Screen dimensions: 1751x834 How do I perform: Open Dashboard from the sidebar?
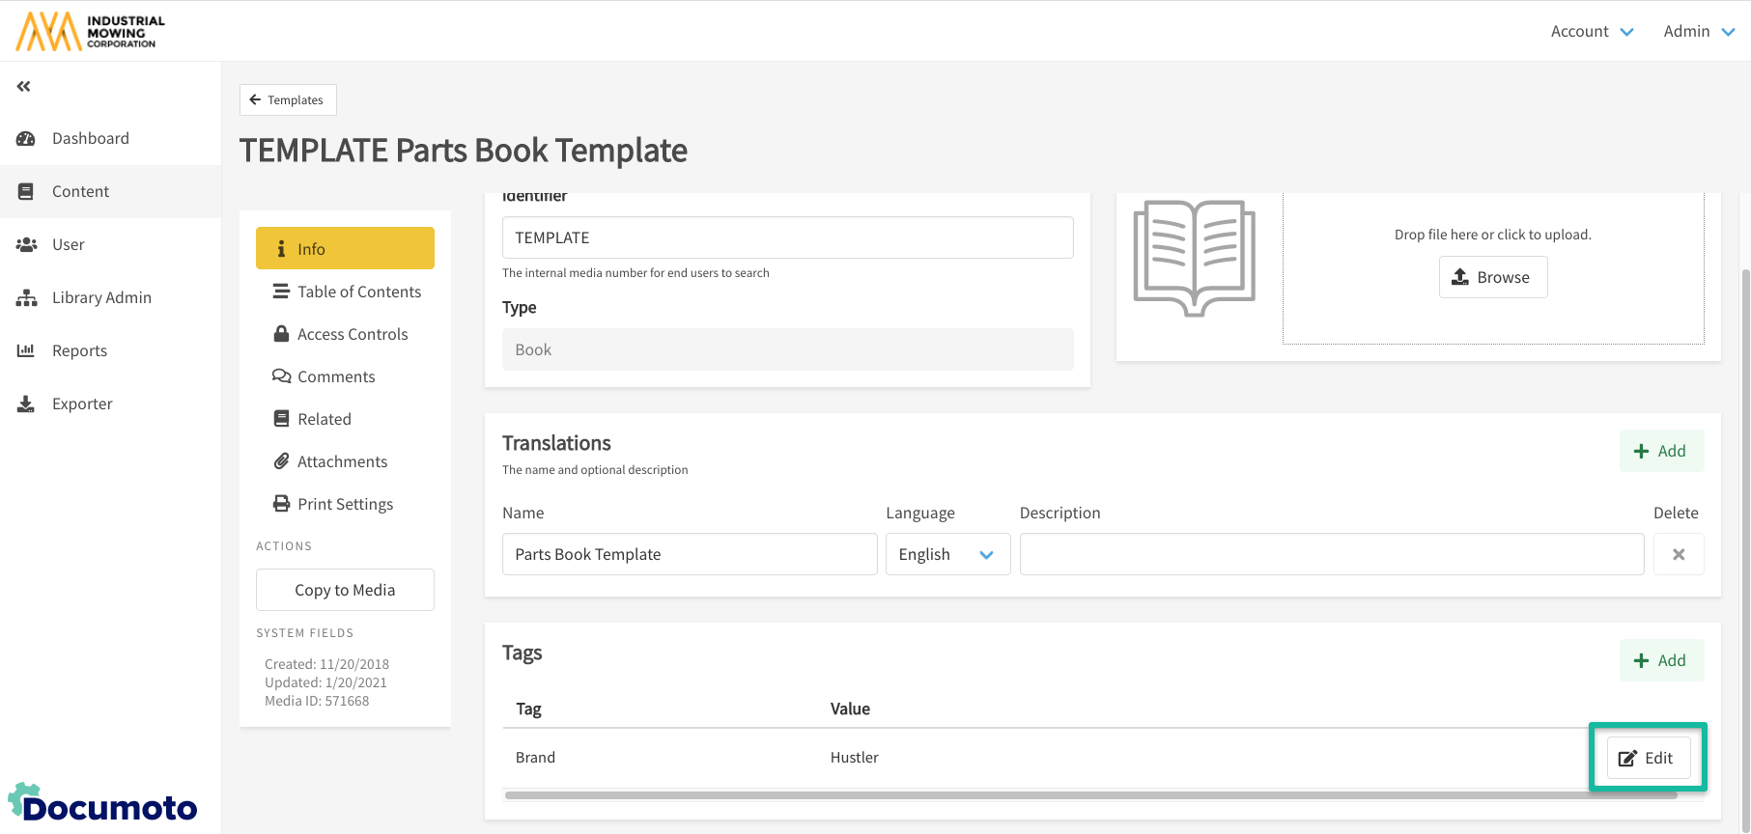[90, 138]
